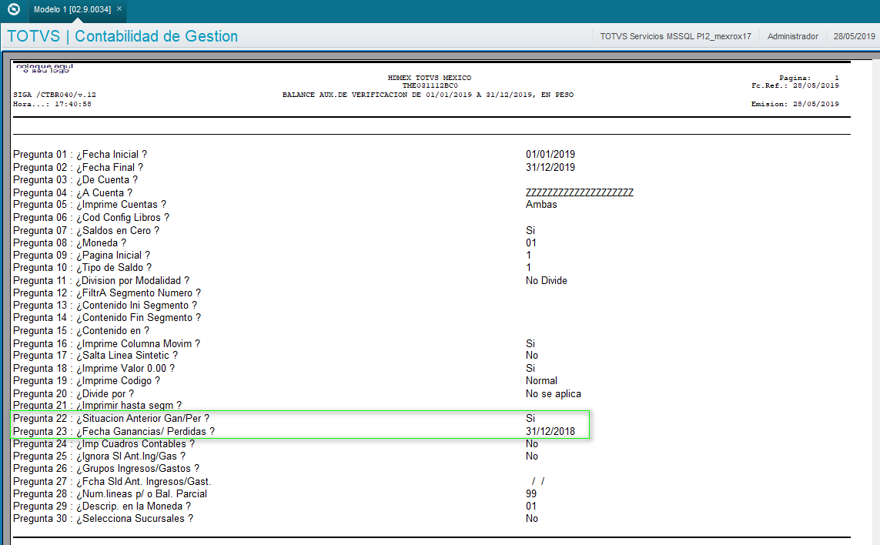Click the Normal value

(541, 380)
